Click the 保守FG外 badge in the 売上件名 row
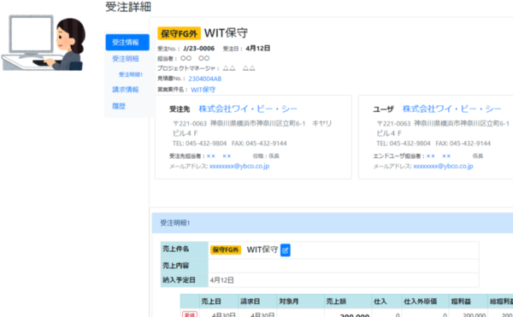Viewport: 513px width, 317px height. [x=226, y=249]
